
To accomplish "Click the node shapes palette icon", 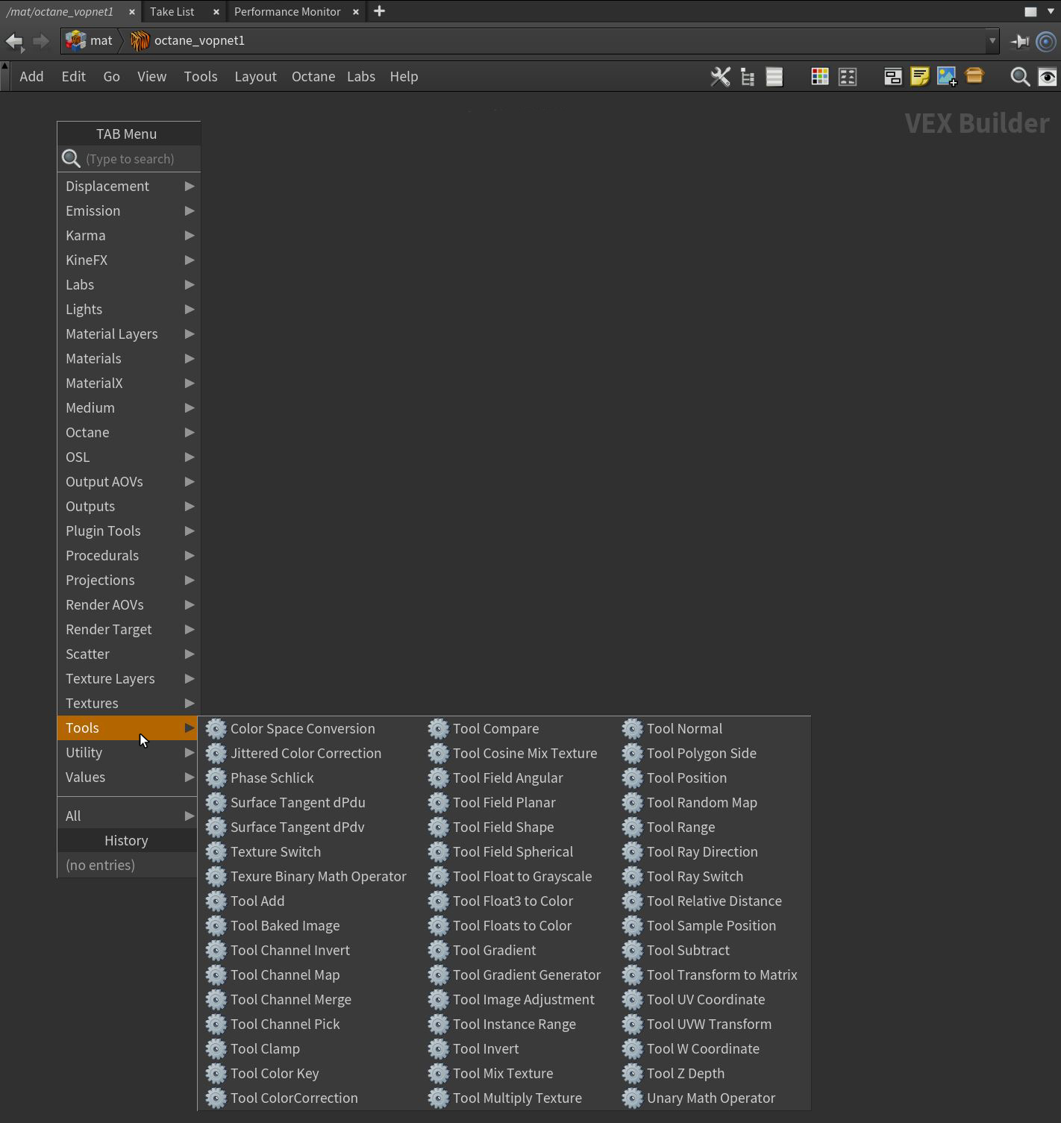I will [847, 77].
